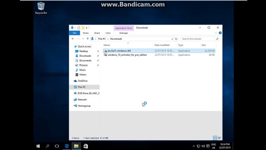
Task: Go up one folder level
Action: [x=88, y=39]
